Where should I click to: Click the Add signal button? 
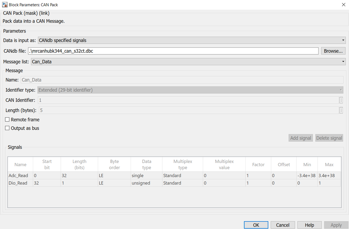coord(301,138)
